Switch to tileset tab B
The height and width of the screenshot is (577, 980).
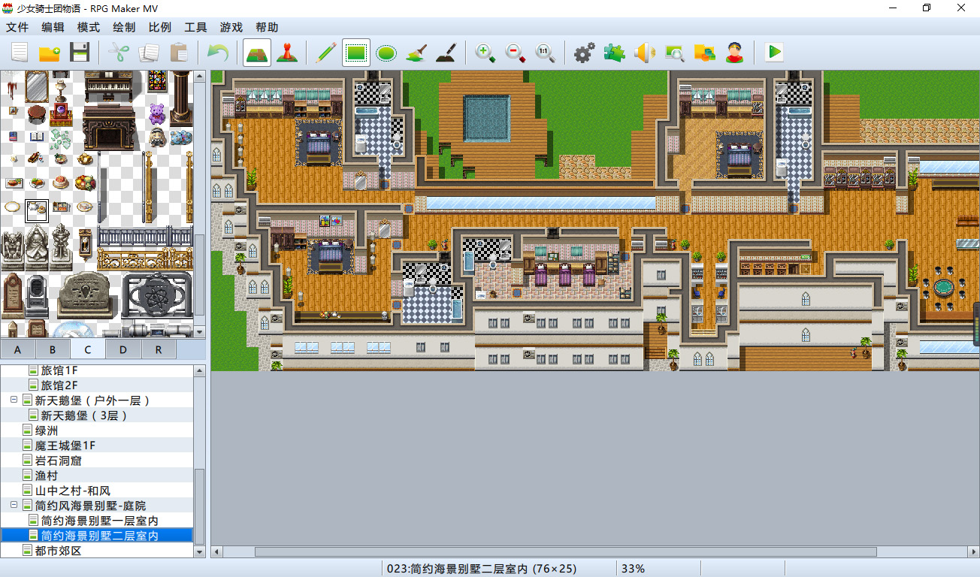click(x=53, y=349)
